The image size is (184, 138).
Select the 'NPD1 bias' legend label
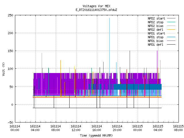point(156,41)
